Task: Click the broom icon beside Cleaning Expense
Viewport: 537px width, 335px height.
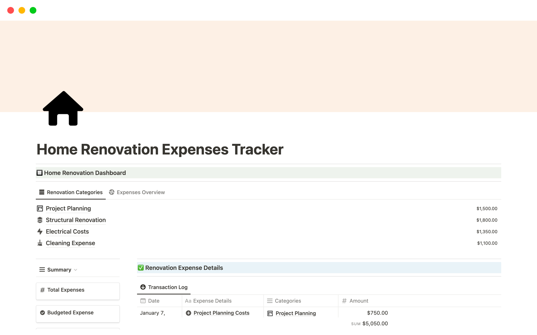Action: [x=40, y=243]
